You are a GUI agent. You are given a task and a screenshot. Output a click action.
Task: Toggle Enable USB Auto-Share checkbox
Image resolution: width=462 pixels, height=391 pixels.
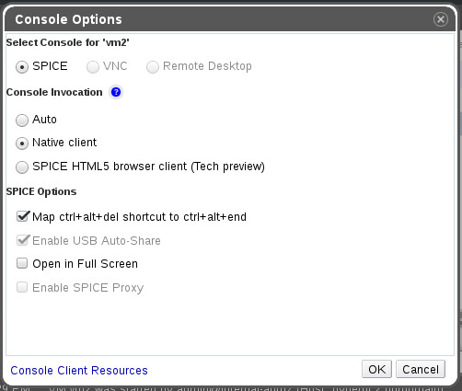23,240
